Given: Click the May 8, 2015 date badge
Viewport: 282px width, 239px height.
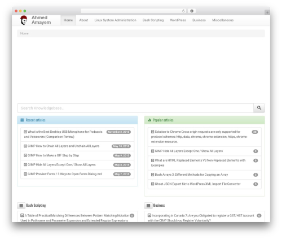Looking at the screenshot, I should click(x=122, y=165).
